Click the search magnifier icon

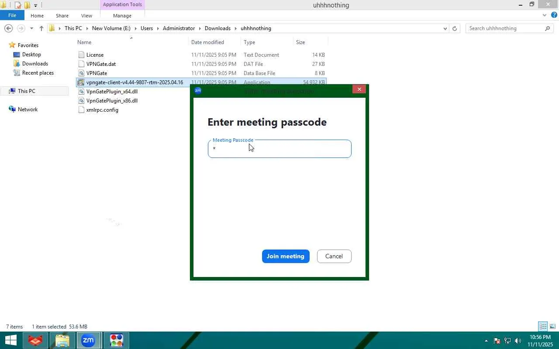(547, 28)
